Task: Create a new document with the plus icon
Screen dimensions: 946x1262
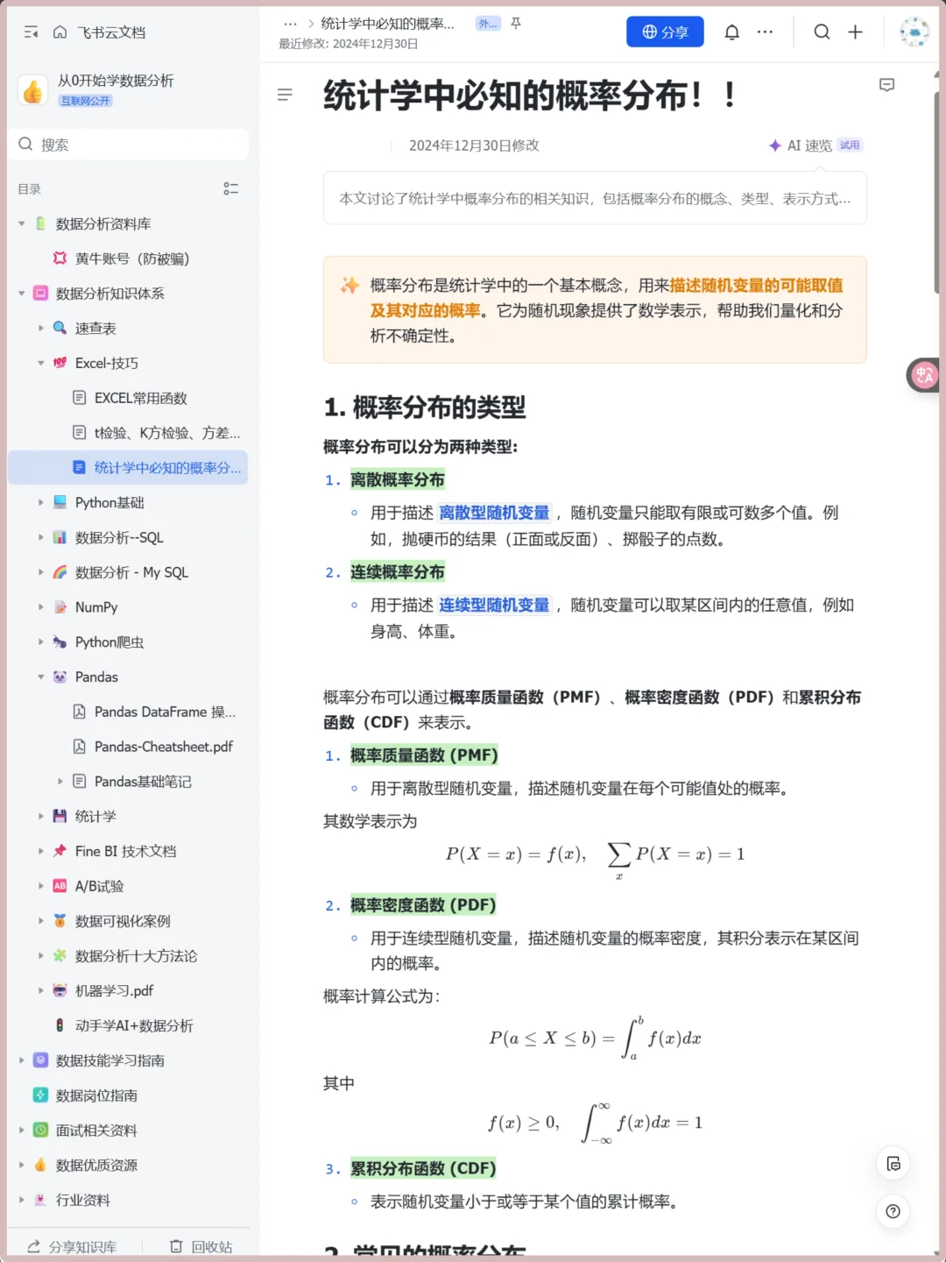Action: tap(855, 32)
